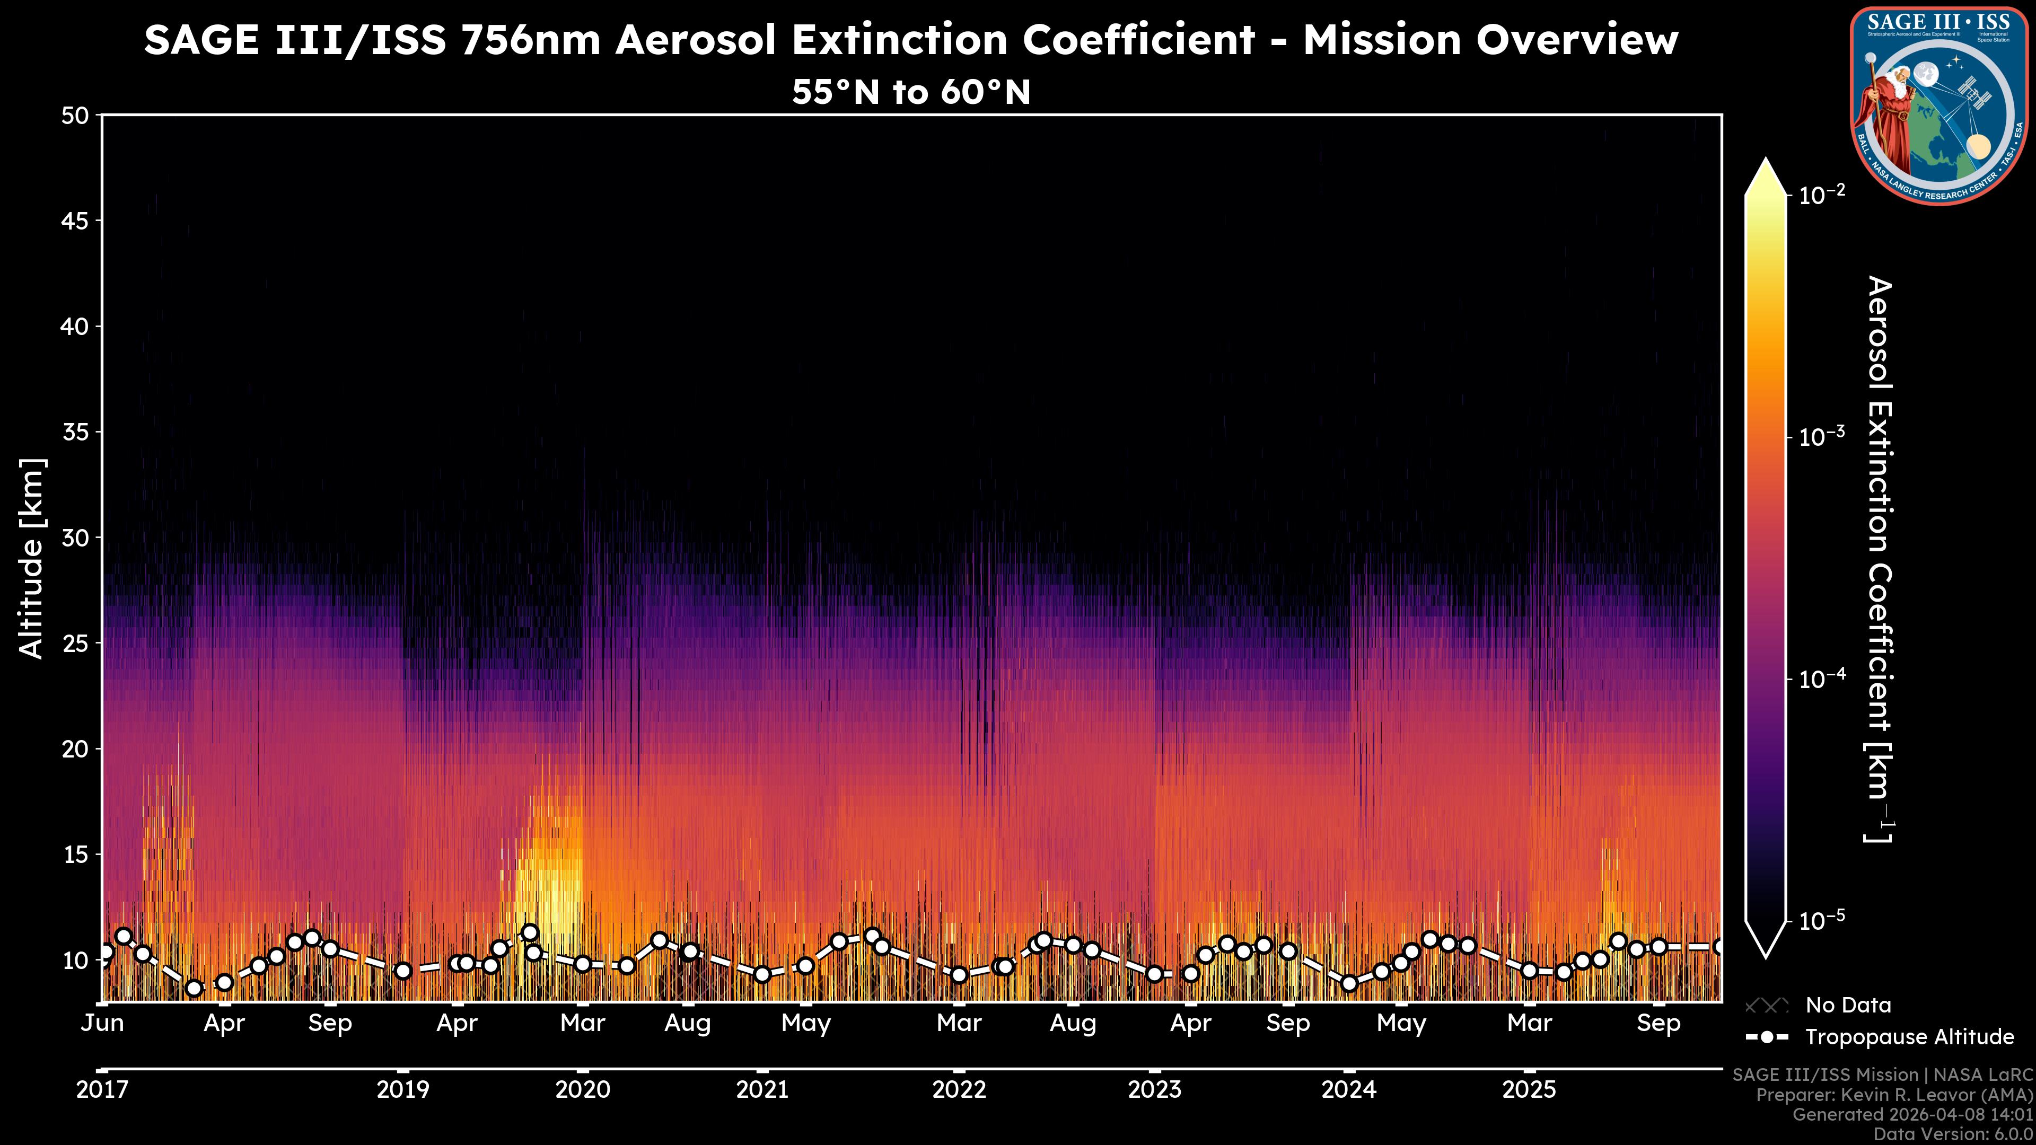Click the Tropopause Altitude legend text
The height and width of the screenshot is (1145, 2036).
tap(1909, 1037)
